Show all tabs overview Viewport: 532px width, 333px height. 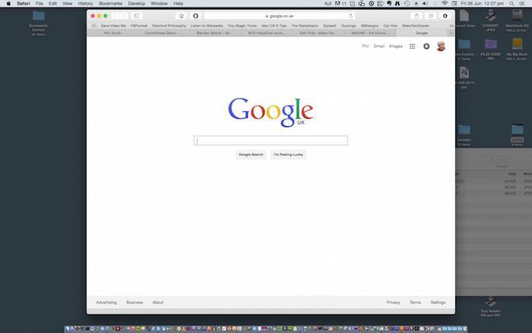coord(431,16)
